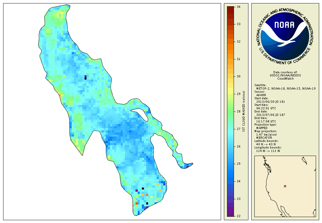Click the 28 label on color scale
This screenshot has width=322, height=223.
238,111
